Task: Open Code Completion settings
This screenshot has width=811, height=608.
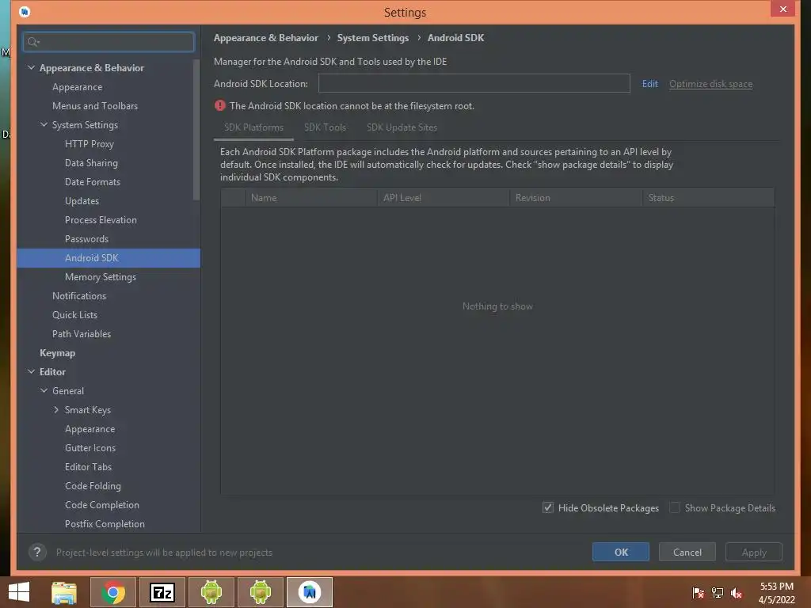Action: pos(102,505)
